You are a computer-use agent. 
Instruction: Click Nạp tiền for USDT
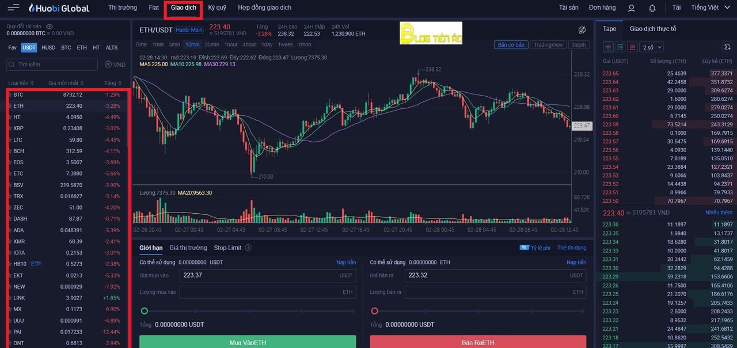[x=346, y=262]
